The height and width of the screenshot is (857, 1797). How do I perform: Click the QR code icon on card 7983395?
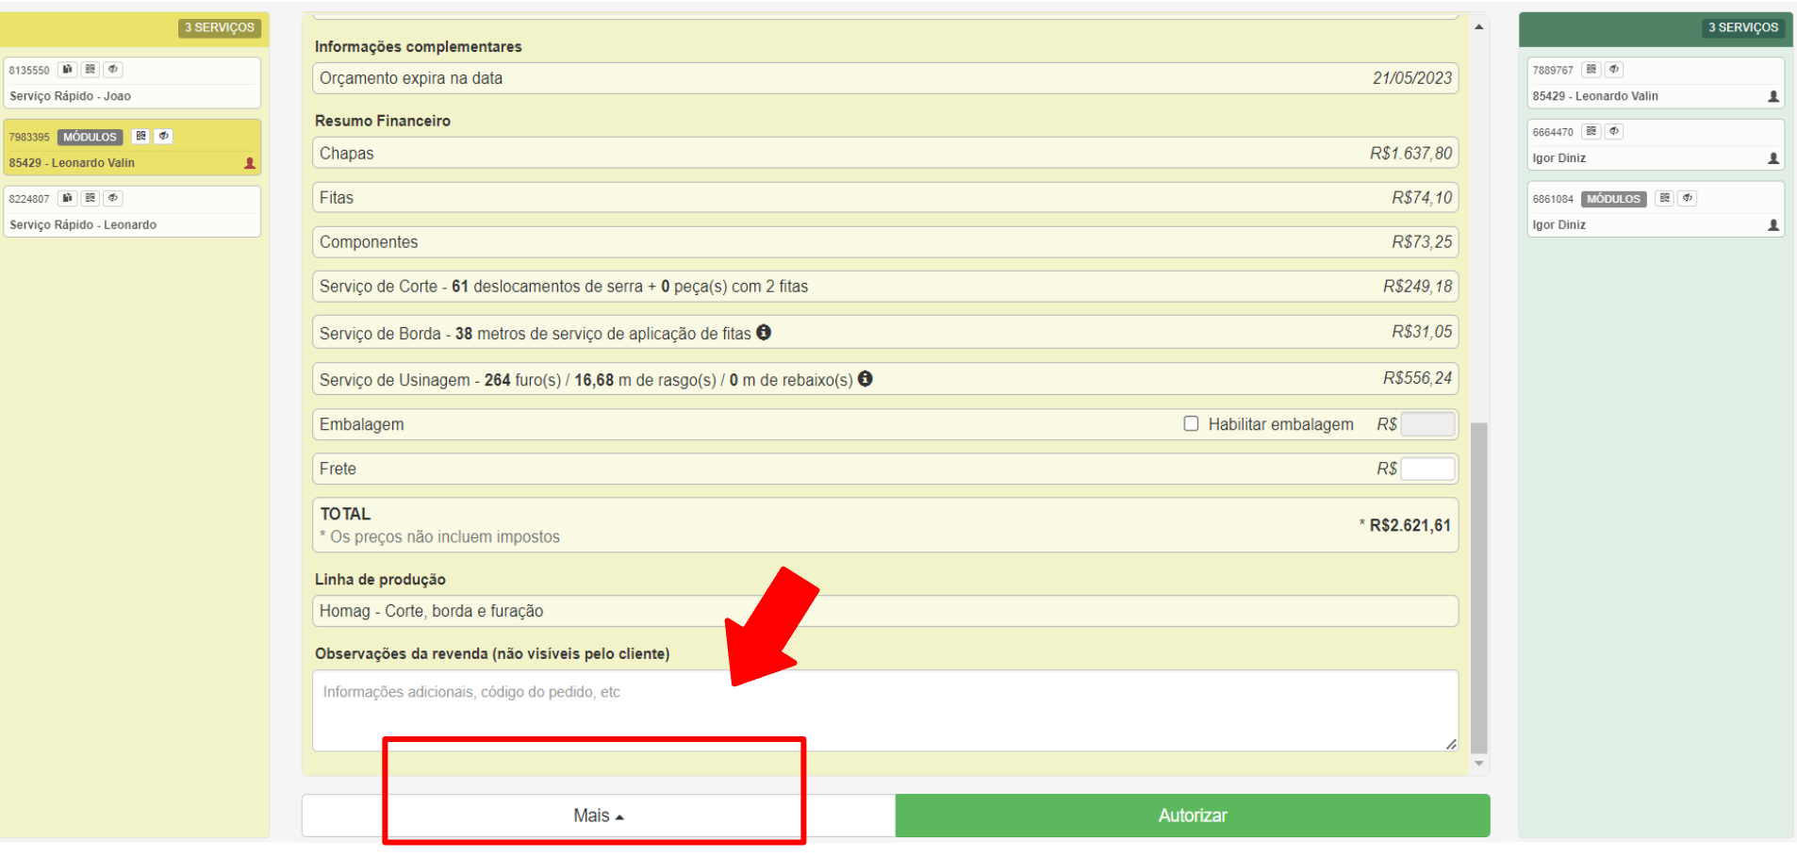pos(140,136)
